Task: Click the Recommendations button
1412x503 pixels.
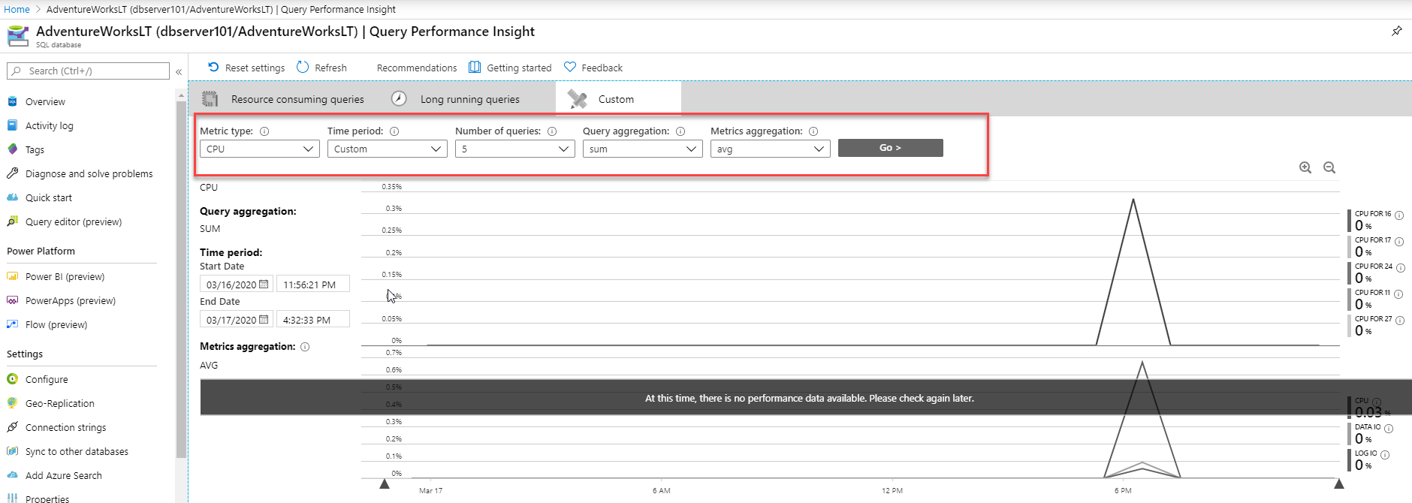Action: click(417, 68)
